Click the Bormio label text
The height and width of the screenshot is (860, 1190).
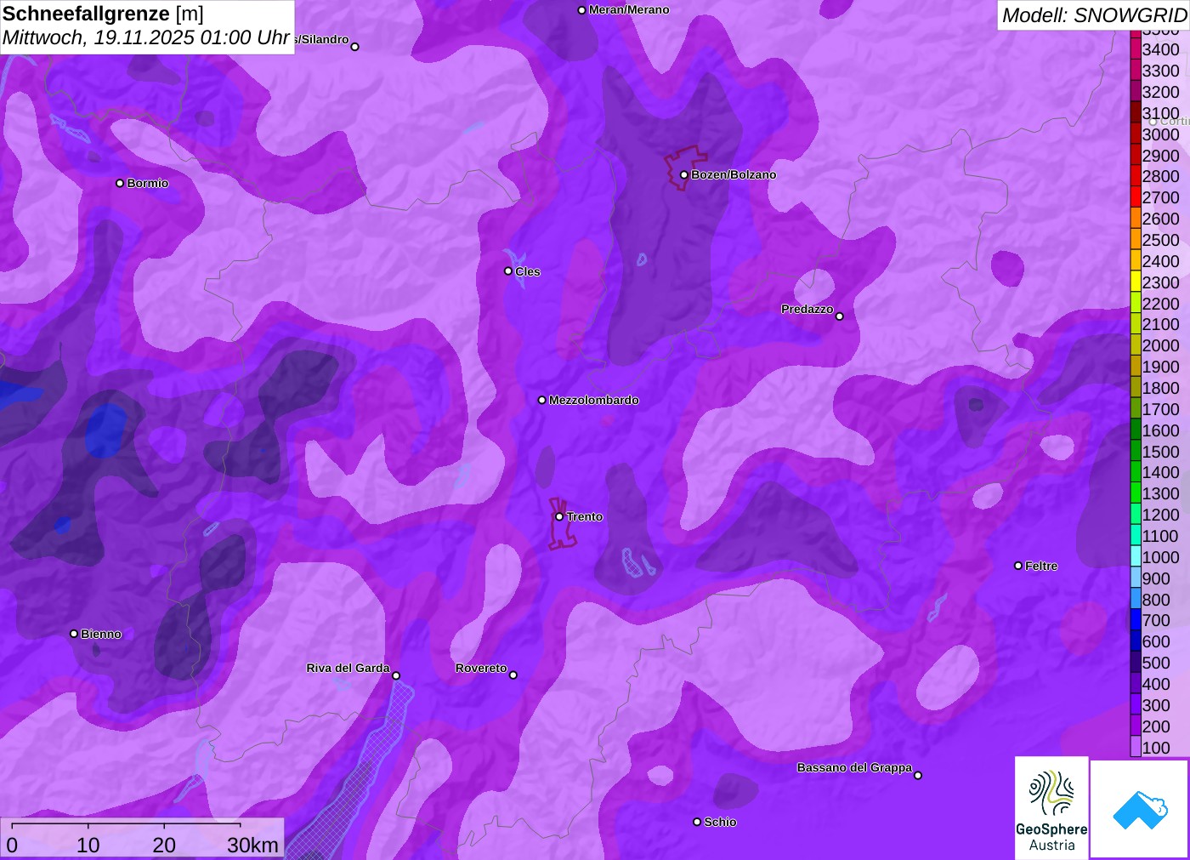pyautogui.click(x=148, y=183)
